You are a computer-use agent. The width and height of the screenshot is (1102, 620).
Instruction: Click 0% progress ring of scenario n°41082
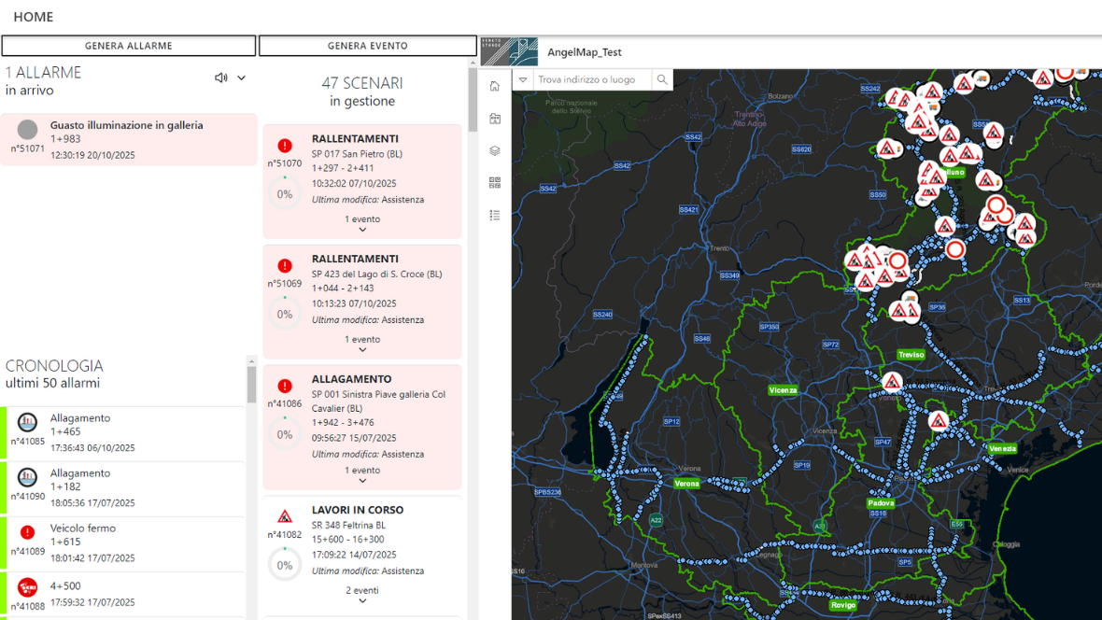[285, 565]
